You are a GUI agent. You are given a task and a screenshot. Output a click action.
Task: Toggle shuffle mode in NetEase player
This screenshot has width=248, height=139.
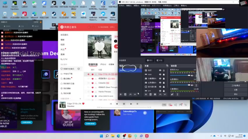111,104
